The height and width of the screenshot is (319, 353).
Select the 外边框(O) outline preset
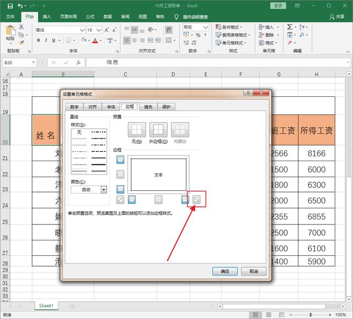(158, 130)
